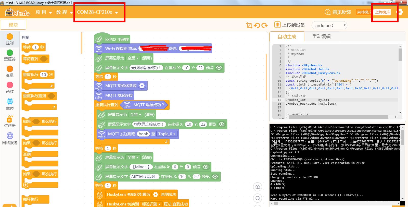Viewport: 408px width, 207px height.
Task: Click the code editor vertical scrollbar
Action: pyautogui.click(x=400, y=55)
